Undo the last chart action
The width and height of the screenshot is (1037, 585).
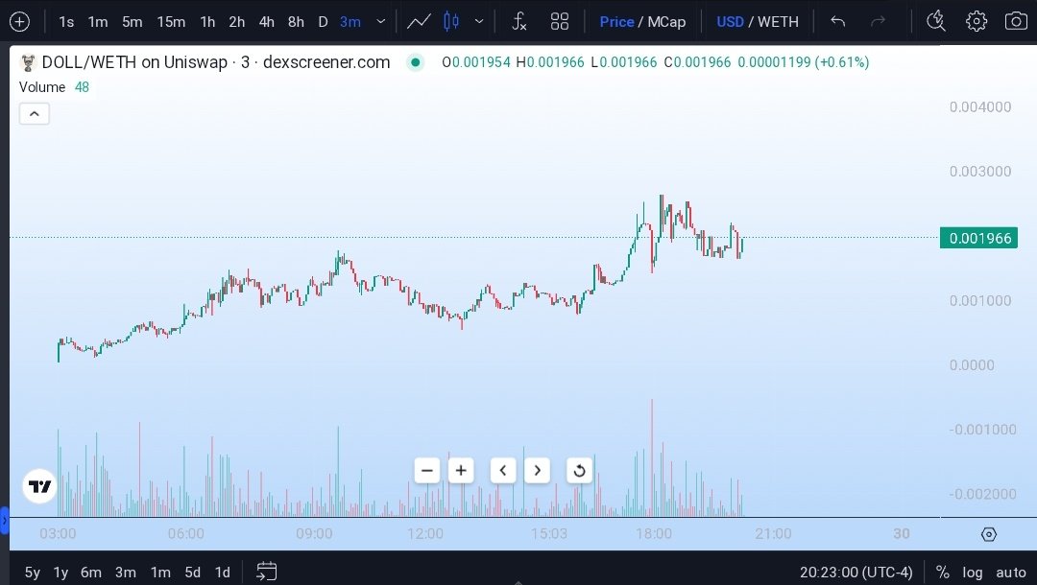point(838,22)
